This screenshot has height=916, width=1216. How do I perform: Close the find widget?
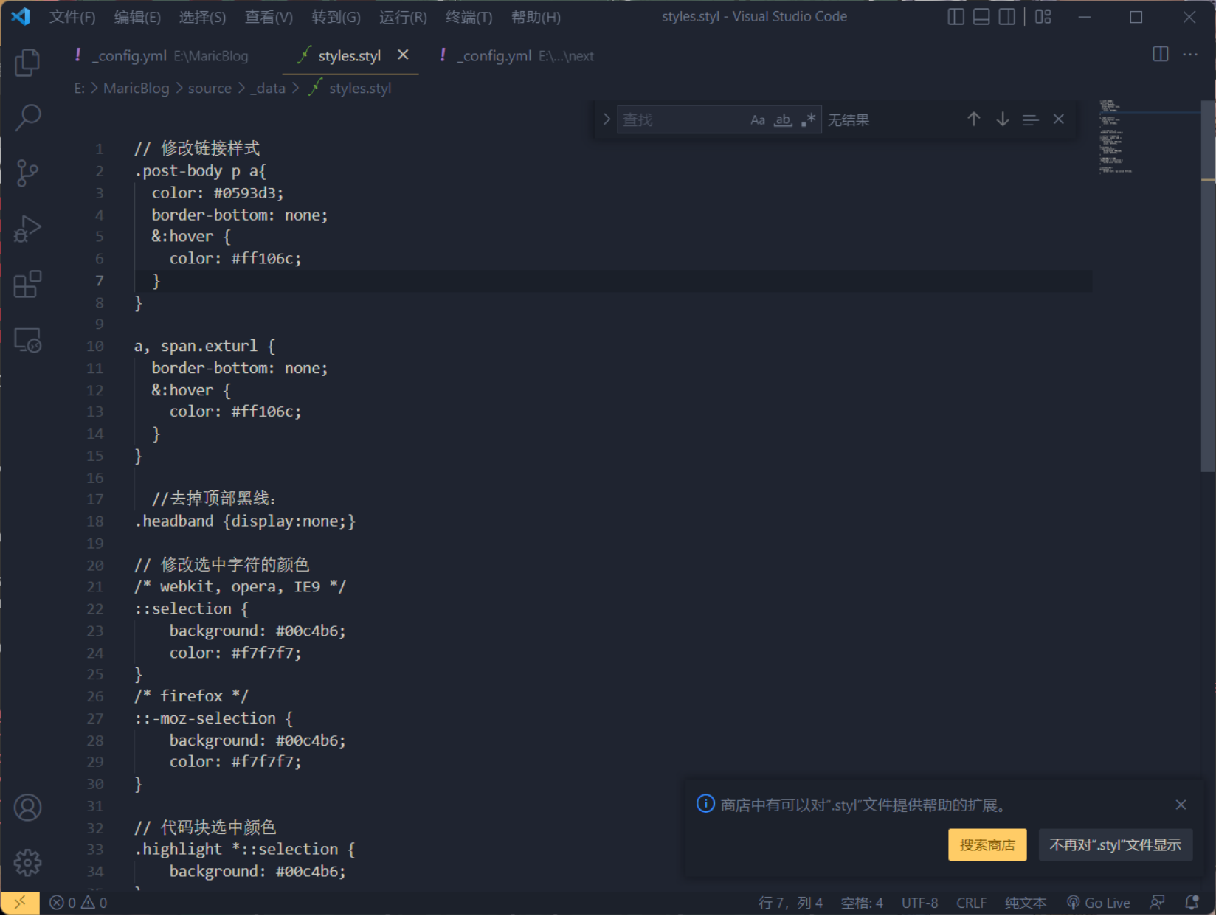pos(1059,119)
